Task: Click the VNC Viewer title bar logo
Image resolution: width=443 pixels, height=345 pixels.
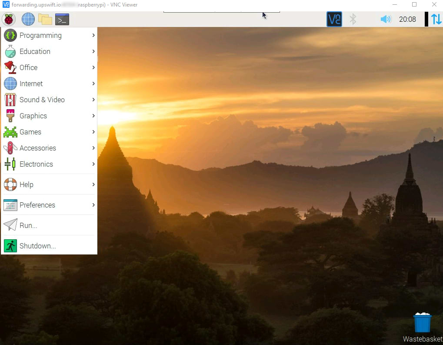Action: (6, 4)
